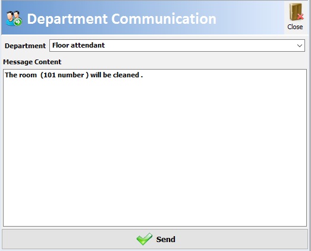Click the red X on the door icon
This screenshot has width=311, height=251.
point(300,17)
